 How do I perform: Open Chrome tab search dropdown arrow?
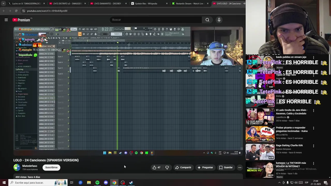[3, 4]
